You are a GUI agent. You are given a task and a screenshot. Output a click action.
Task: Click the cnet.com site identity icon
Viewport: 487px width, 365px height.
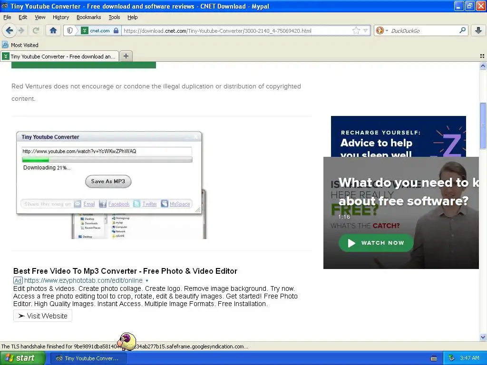[85, 30]
